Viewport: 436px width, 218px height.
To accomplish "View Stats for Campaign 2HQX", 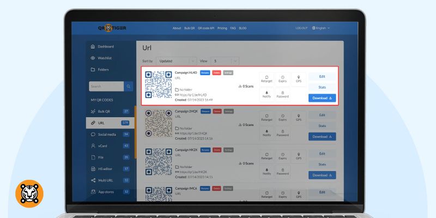I will click(x=322, y=126).
